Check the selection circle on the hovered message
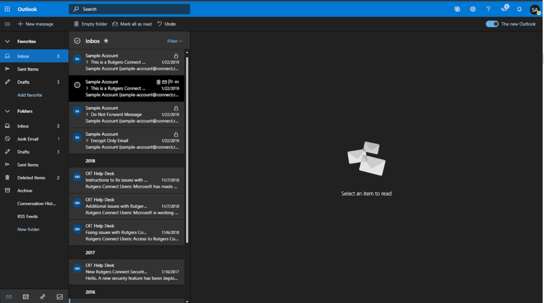This screenshot has height=303, width=544. click(x=77, y=85)
